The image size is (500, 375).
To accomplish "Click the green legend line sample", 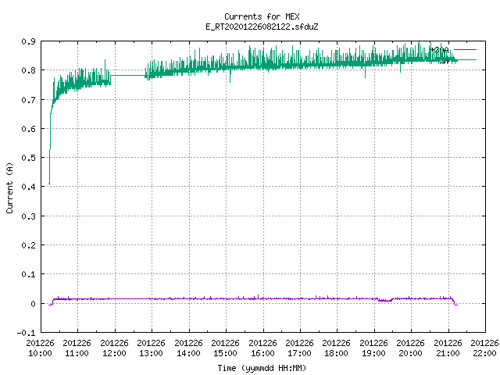I will [x=465, y=60].
